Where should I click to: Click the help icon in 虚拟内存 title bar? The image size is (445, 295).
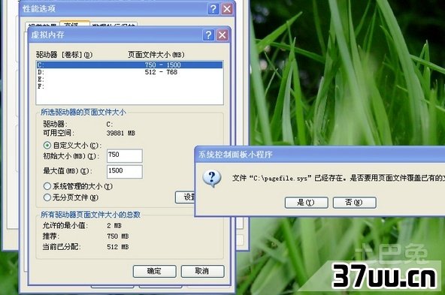tap(208, 35)
